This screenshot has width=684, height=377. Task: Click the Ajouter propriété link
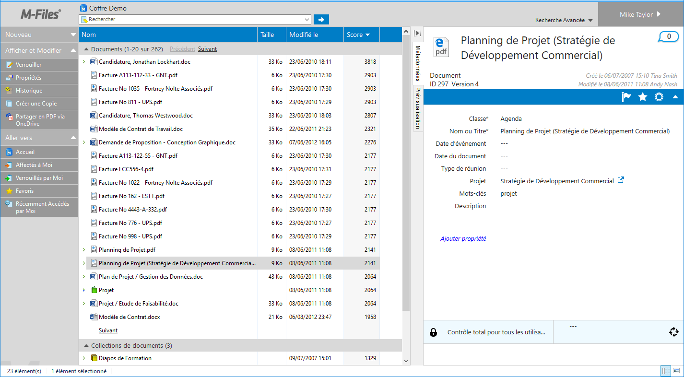[463, 238]
